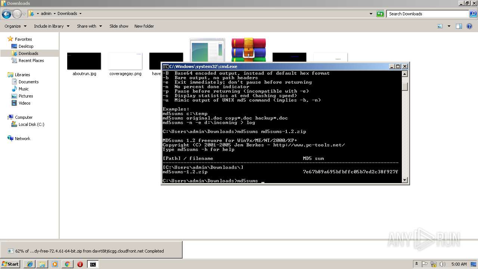This screenshot has height=269, width=478.
Task: Click the New folder button
Action: (144, 26)
